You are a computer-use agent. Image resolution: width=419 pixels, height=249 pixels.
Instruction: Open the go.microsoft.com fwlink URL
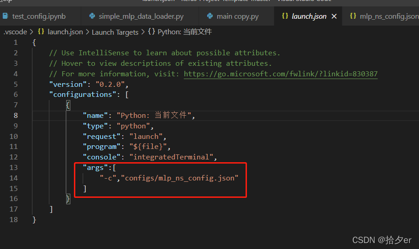tap(281, 74)
